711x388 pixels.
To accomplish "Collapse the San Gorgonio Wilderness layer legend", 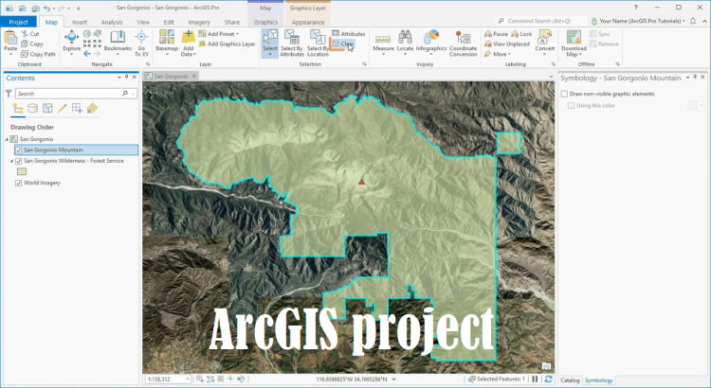I will [12, 161].
